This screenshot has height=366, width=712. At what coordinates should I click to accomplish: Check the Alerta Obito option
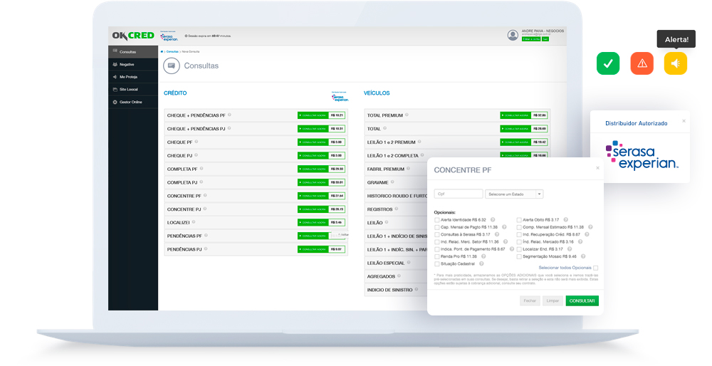(x=519, y=220)
